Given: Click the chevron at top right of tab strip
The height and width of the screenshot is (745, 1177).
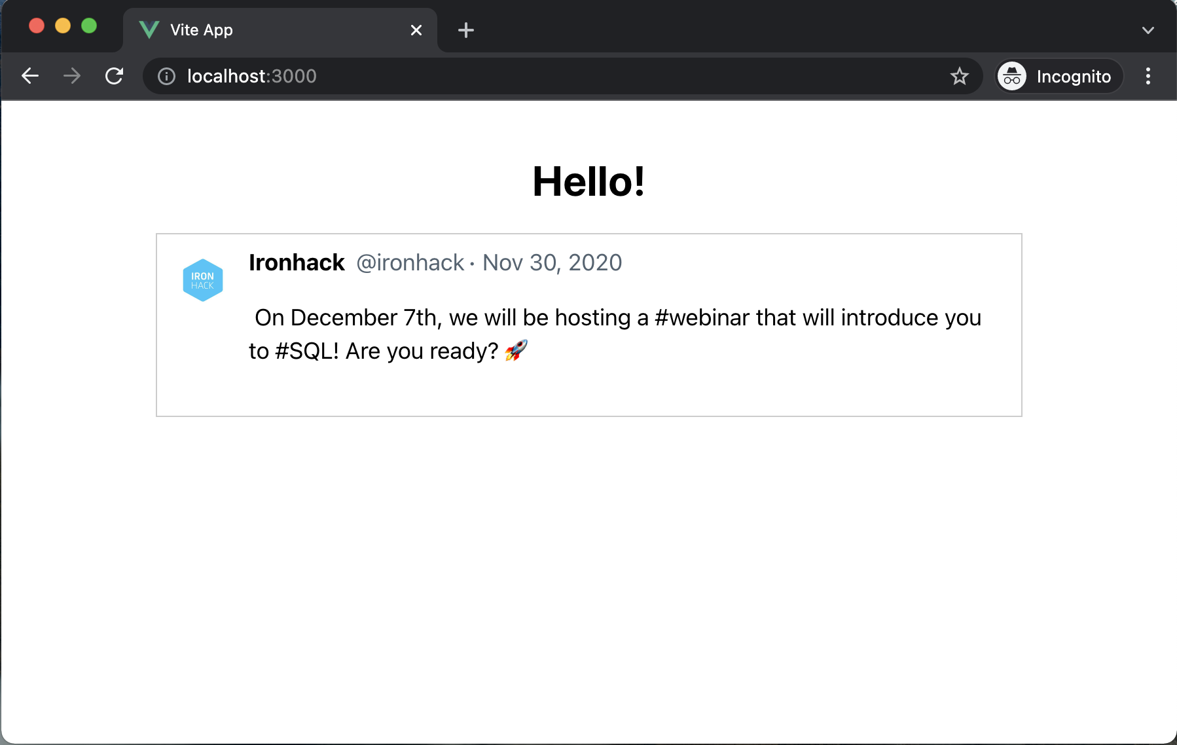Looking at the screenshot, I should click(1147, 29).
